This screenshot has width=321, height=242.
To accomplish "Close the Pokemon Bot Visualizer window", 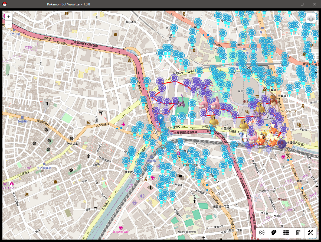I will [x=315, y=4].
